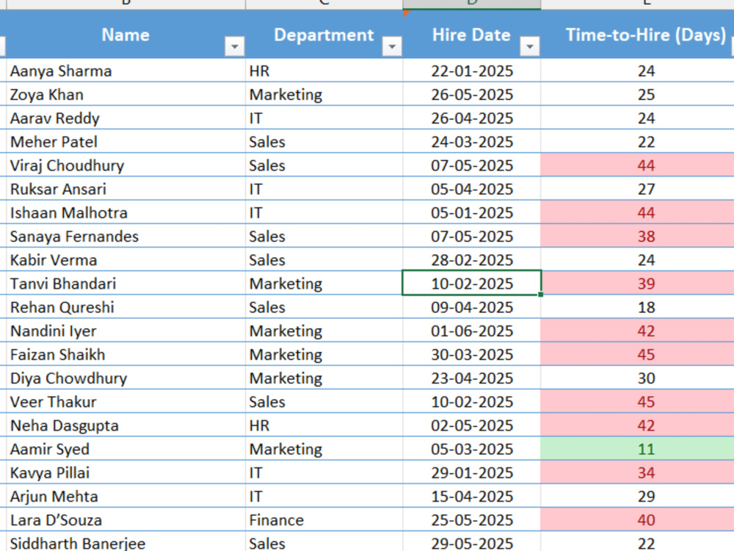Click the Aarav Reddy name cell
Screen dimensions: 734x551
[126, 118]
